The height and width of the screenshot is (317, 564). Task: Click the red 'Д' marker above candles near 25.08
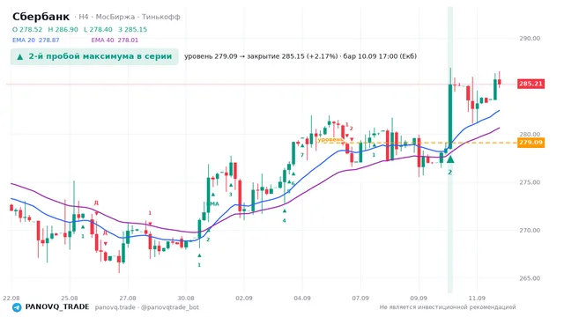pyautogui.click(x=96, y=203)
